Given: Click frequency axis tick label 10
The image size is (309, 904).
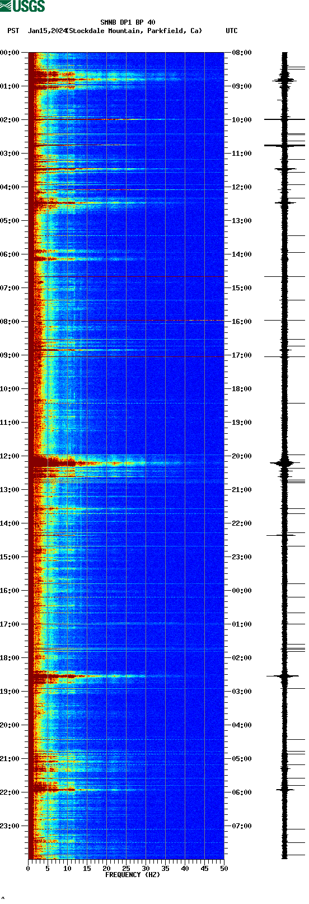Looking at the screenshot, I should coord(67,869).
